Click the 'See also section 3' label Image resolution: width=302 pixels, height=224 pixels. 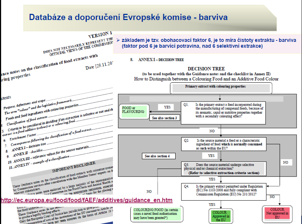click(x=165, y=118)
